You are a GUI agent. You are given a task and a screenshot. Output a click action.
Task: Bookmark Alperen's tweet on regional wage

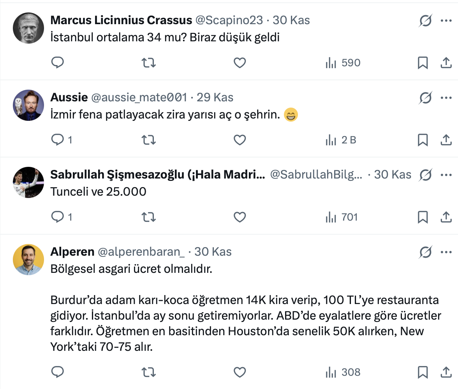point(423,372)
